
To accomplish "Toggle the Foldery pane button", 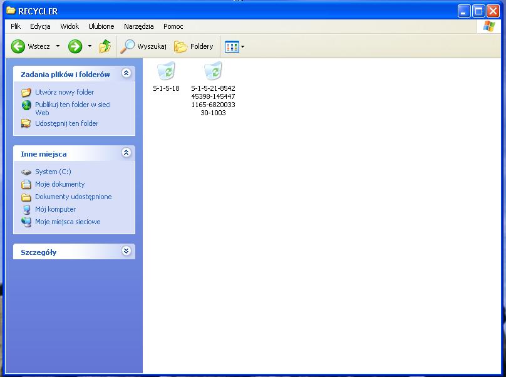I will (194, 46).
